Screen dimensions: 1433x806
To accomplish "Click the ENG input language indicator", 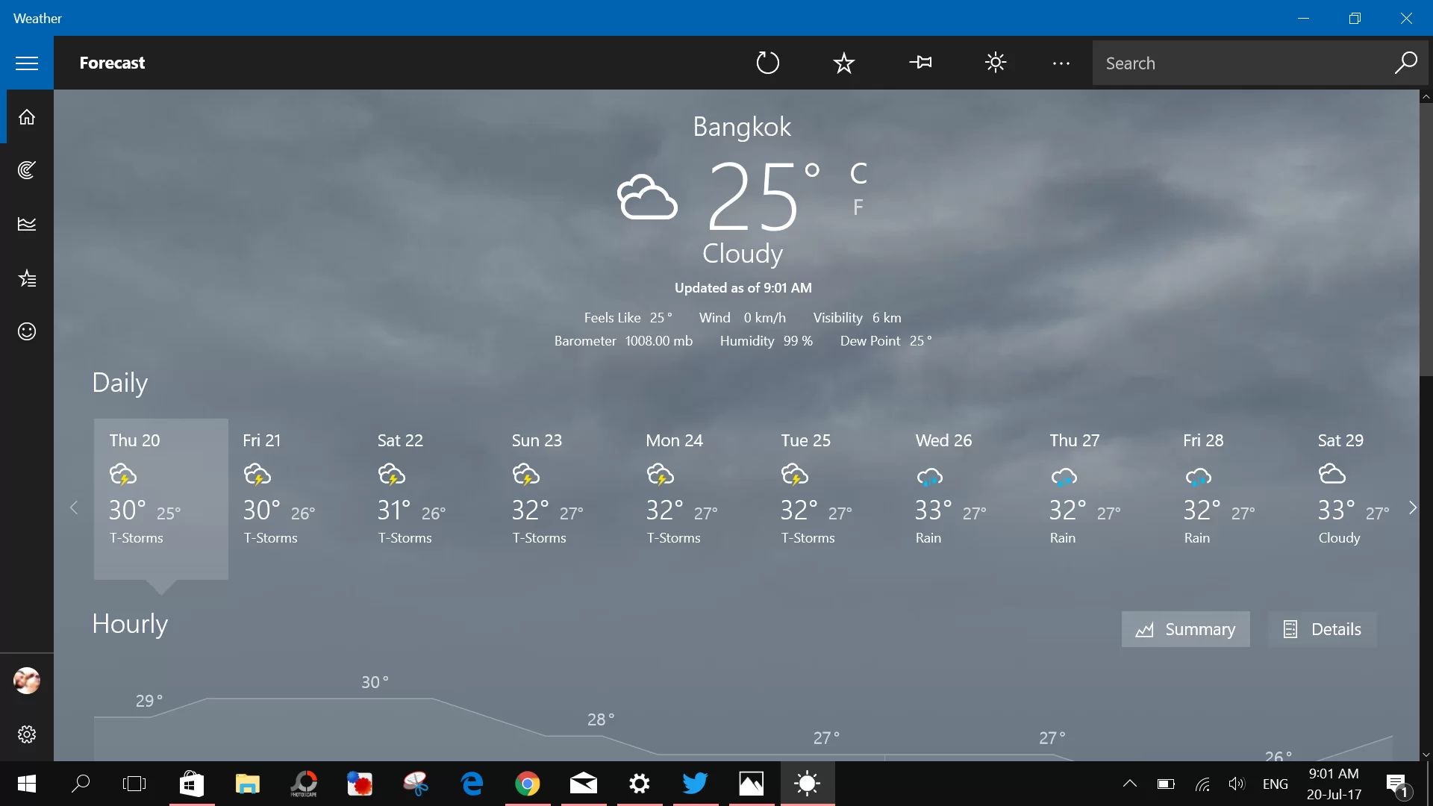I will click(x=1275, y=784).
